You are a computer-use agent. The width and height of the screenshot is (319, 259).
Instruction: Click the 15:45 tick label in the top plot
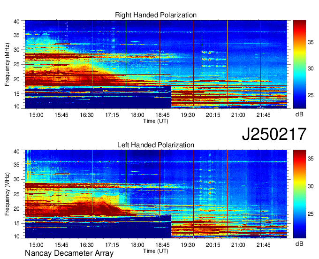[x=61, y=115]
